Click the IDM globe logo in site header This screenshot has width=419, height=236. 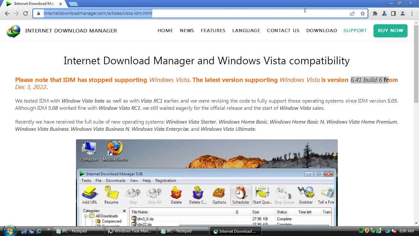(x=13, y=31)
